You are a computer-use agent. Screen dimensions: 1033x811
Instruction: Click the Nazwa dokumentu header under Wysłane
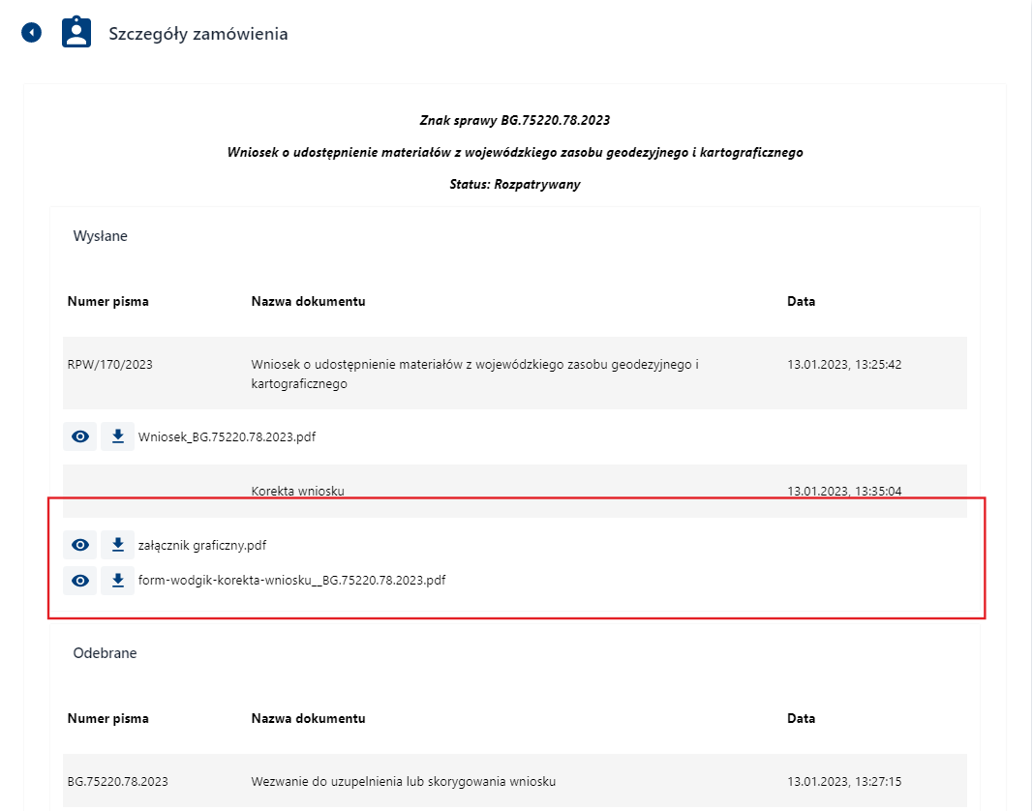click(308, 301)
